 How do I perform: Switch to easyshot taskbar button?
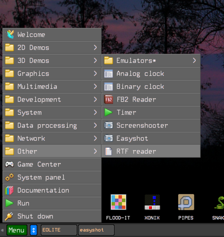click(96, 230)
